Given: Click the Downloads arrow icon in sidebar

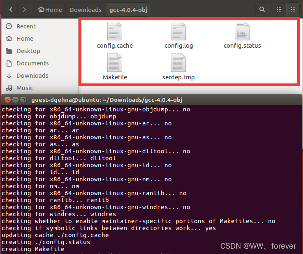Looking at the screenshot, I should [9, 76].
